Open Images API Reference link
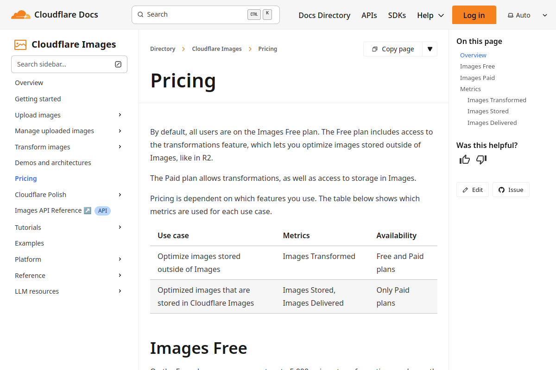The image size is (556, 370). [48, 210]
